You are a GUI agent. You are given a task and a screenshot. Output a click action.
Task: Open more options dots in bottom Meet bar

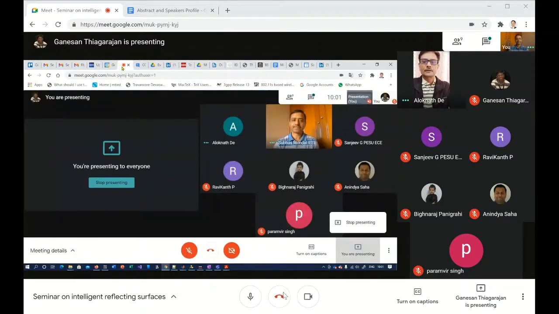pyautogui.click(x=523, y=297)
